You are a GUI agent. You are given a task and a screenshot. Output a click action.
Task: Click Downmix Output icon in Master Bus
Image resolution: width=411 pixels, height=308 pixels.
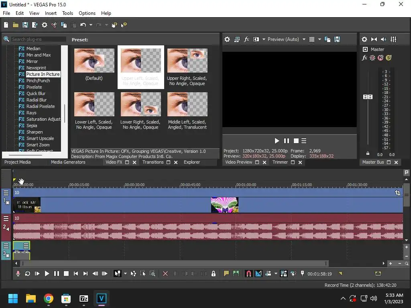374,39
